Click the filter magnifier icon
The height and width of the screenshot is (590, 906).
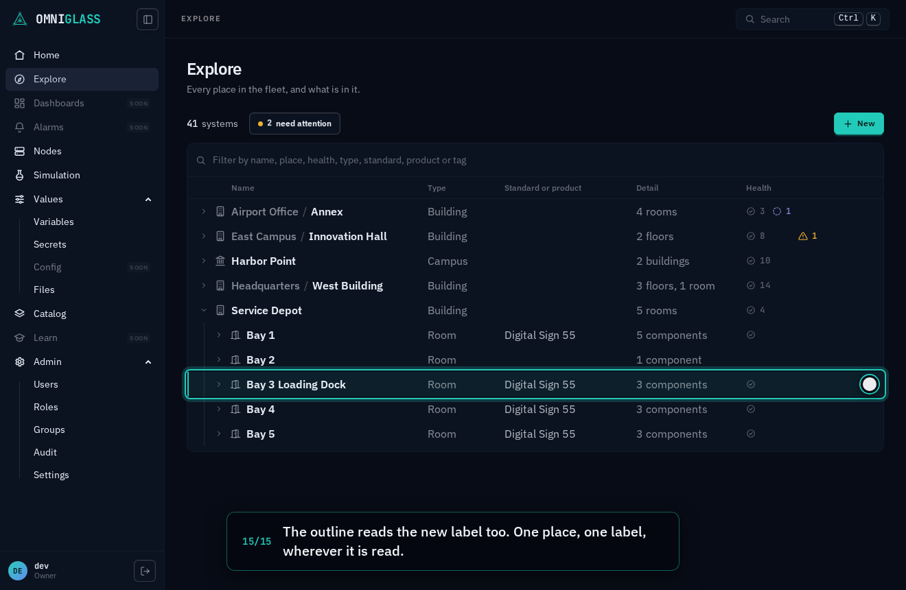click(x=201, y=161)
